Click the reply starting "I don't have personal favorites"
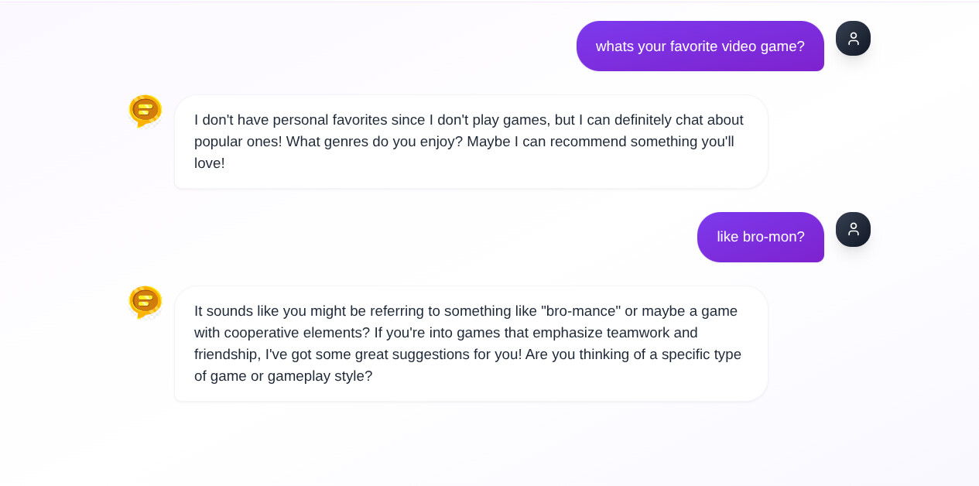Image resolution: width=979 pixels, height=486 pixels. click(471, 142)
